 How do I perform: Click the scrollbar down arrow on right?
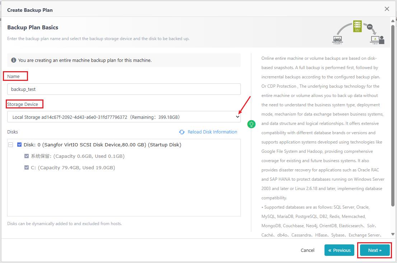coord(393,234)
